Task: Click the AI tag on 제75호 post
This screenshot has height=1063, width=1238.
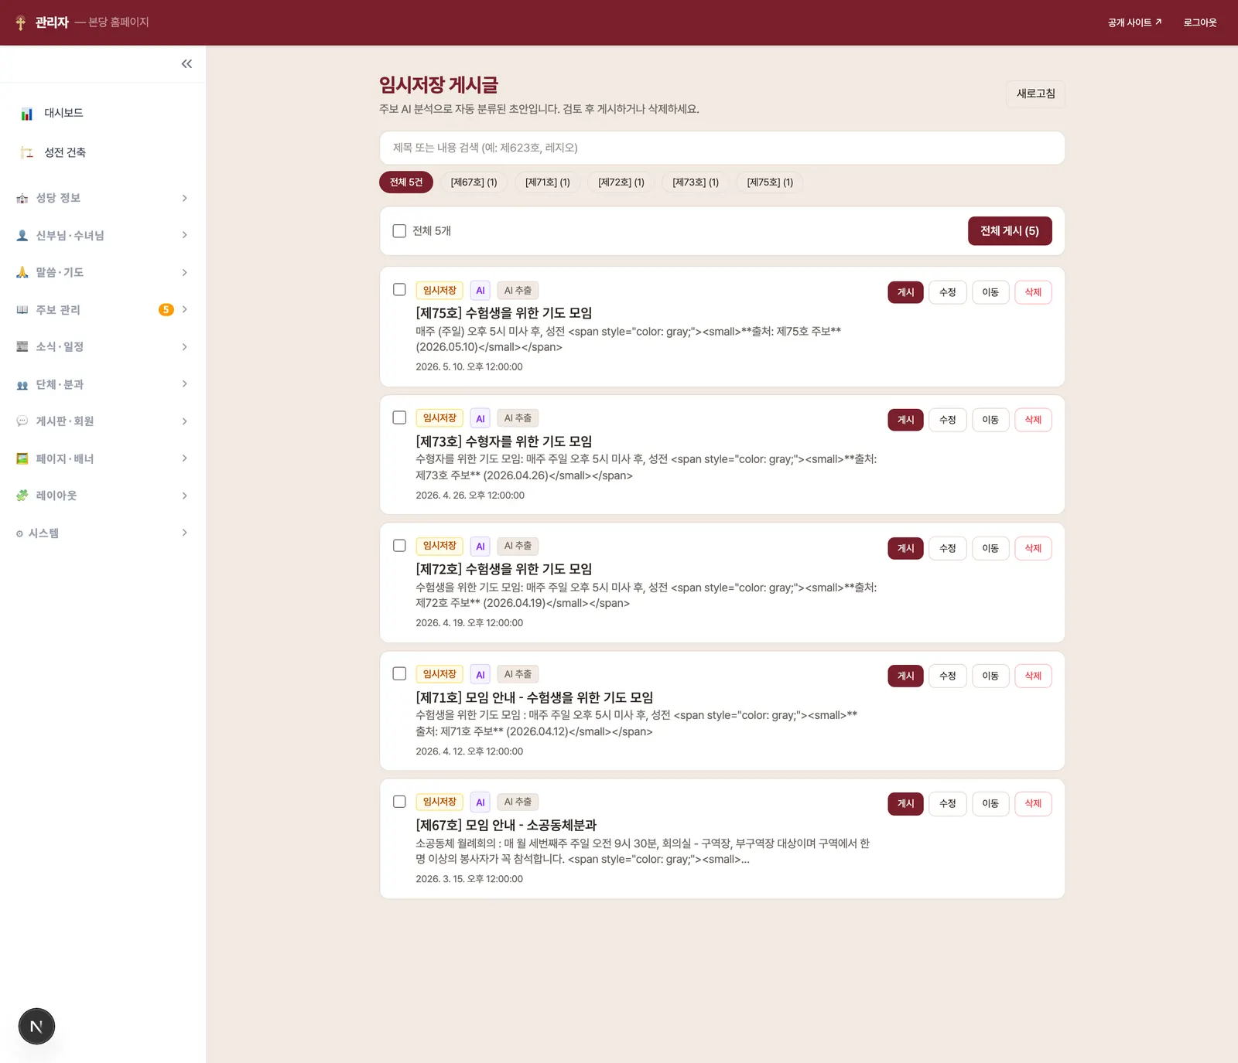Action: 480,291
